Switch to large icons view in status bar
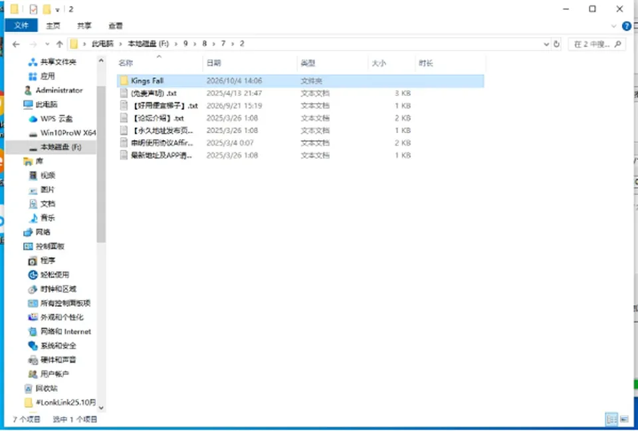 click(x=624, y=419)
